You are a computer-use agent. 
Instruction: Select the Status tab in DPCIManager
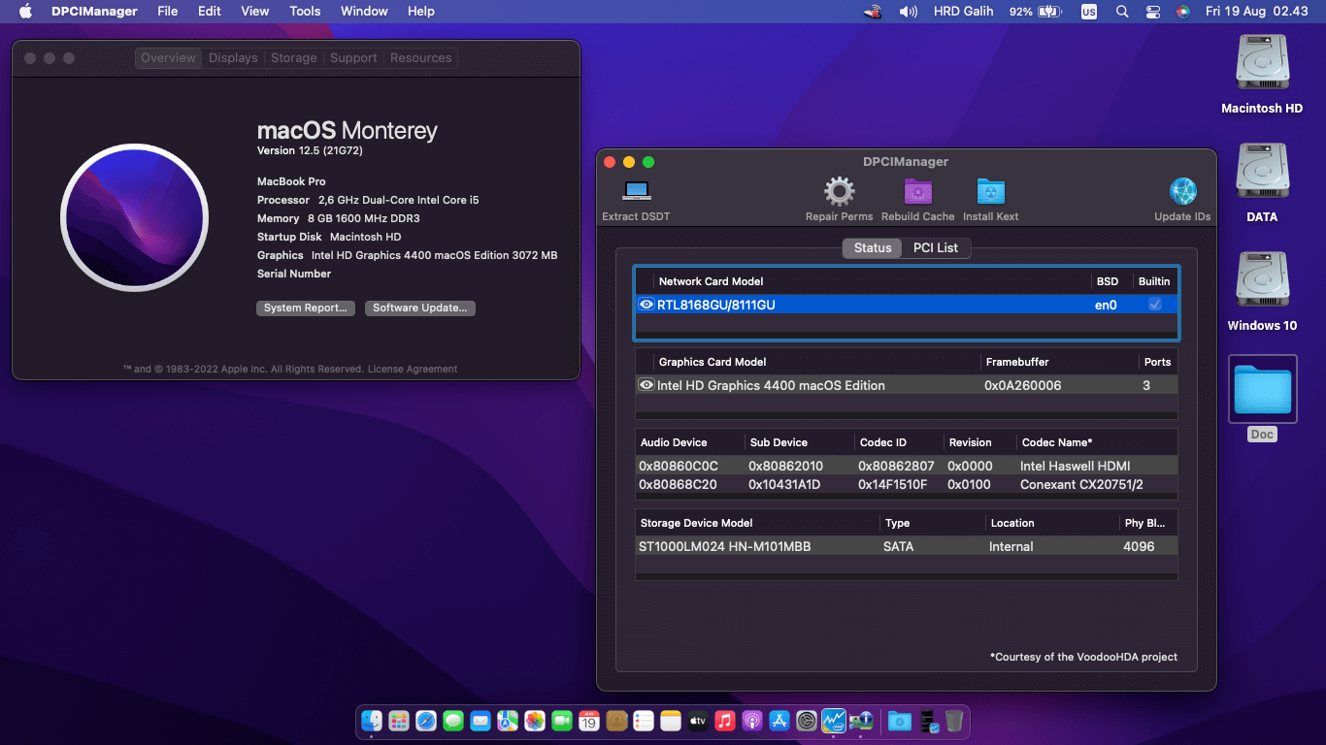click(x=873, y=247)
